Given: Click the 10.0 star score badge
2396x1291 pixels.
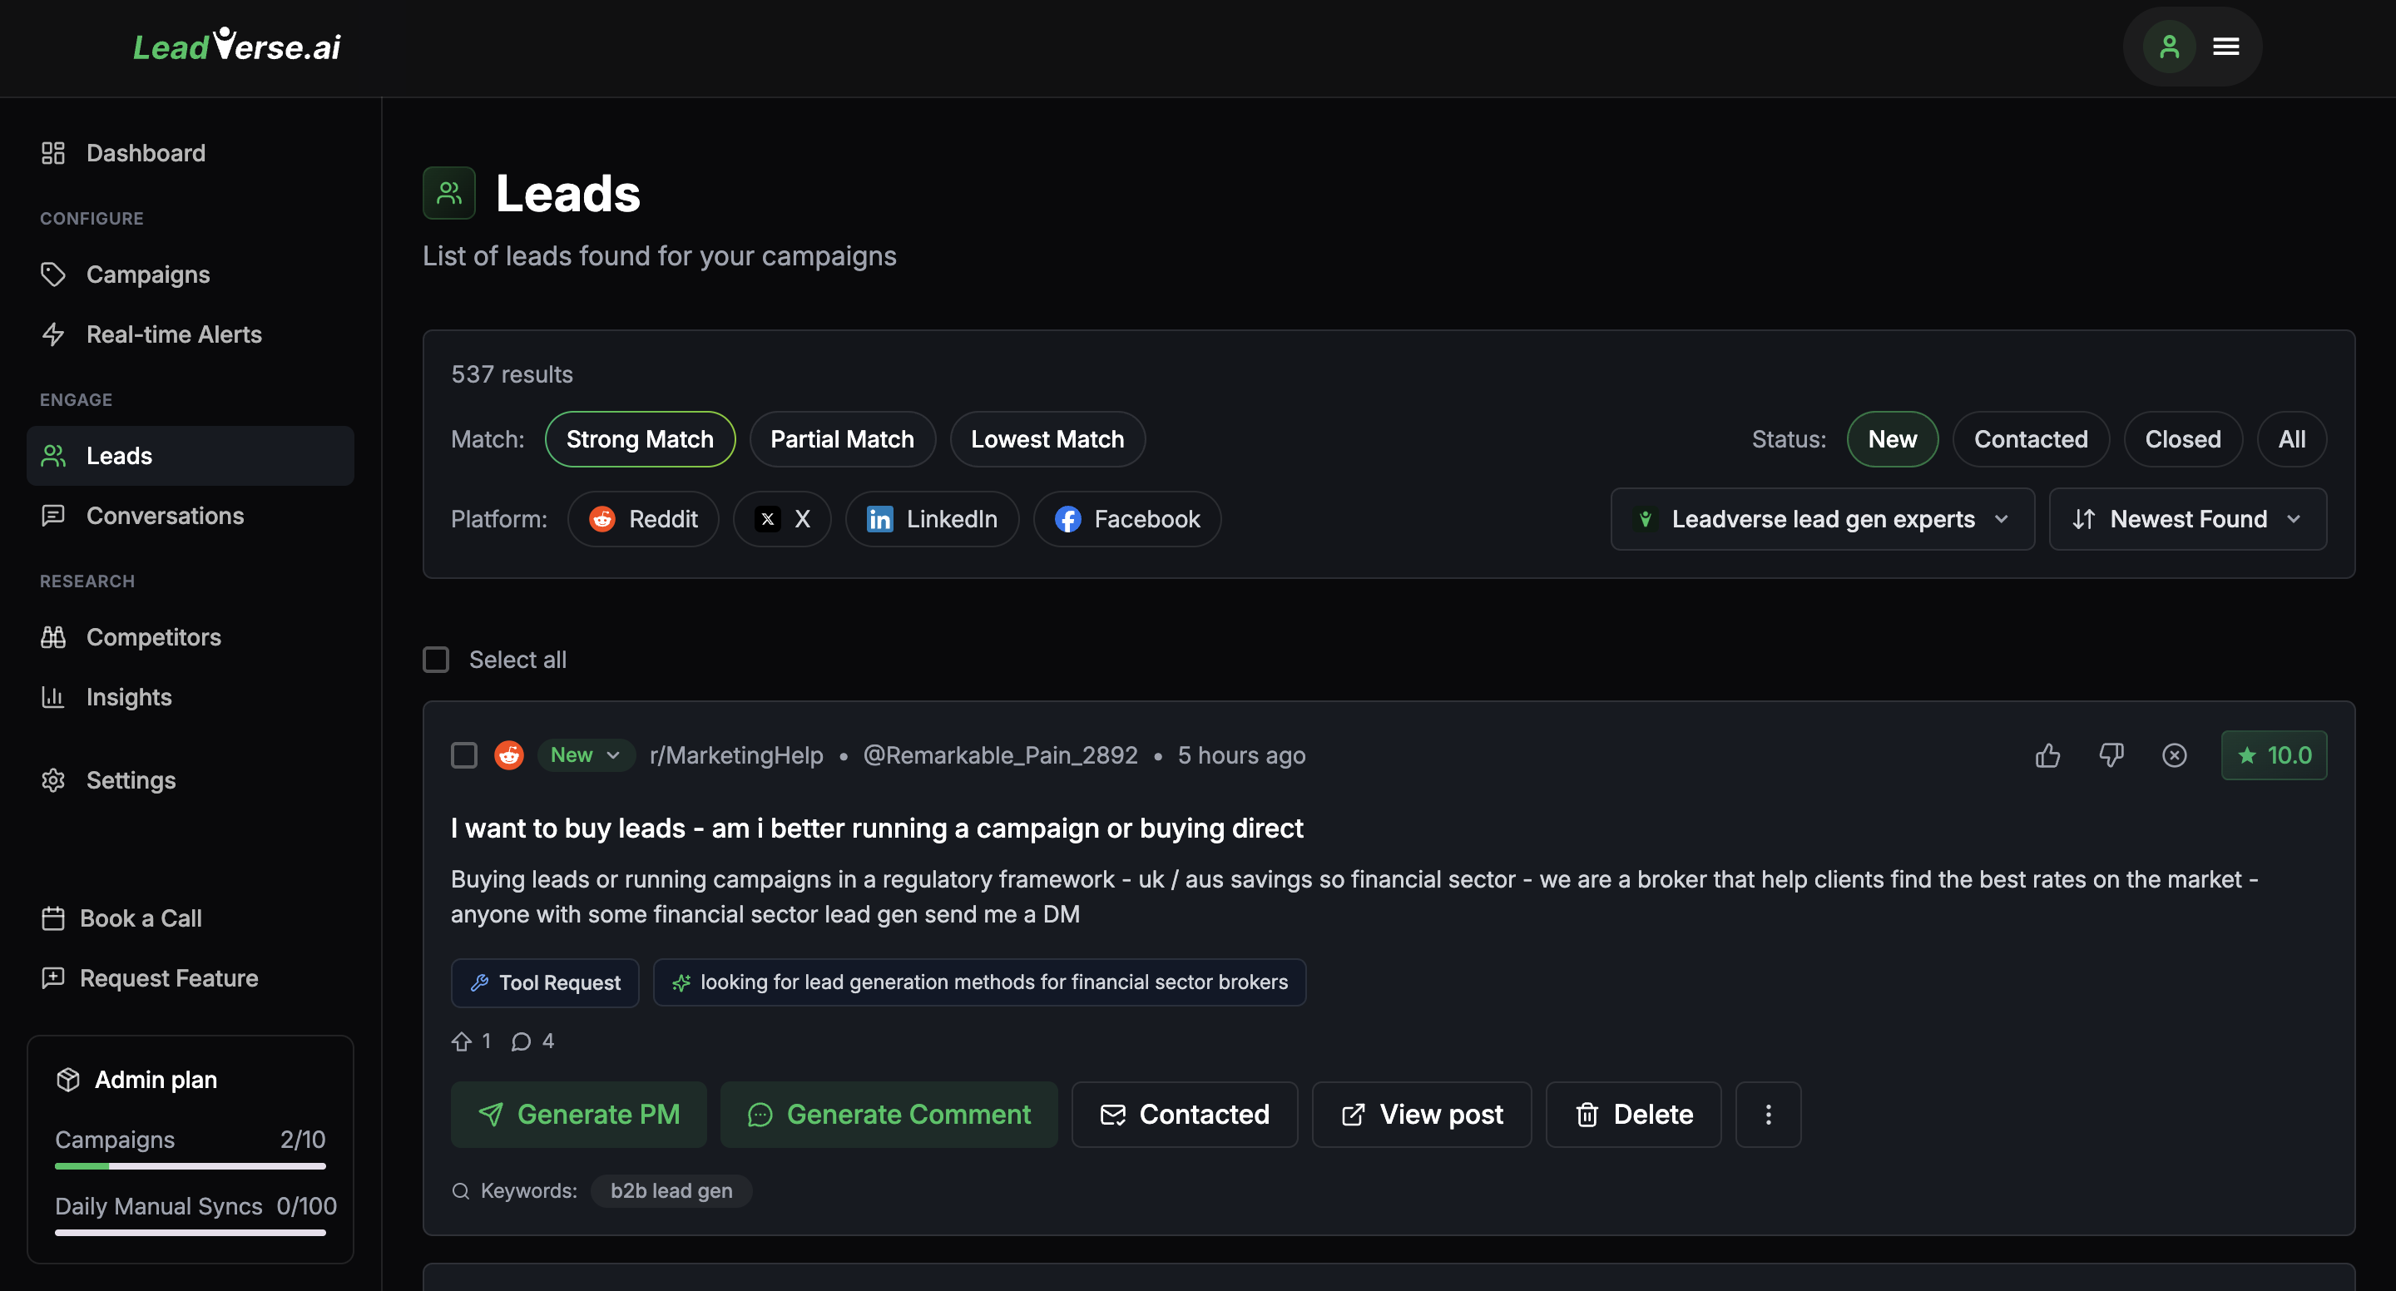Looking at the screenshot, I should 2273,755.
